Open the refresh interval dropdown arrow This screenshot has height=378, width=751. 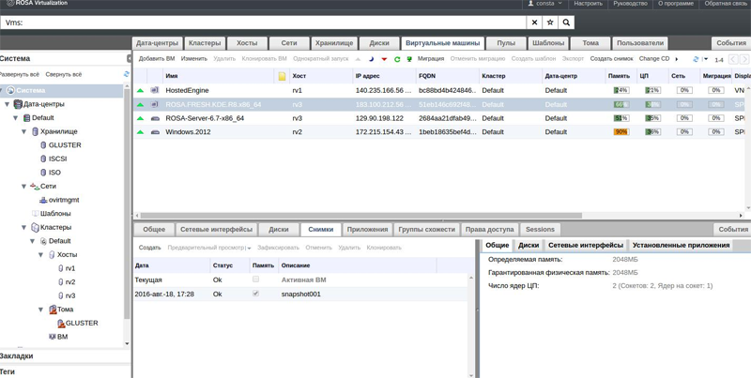[x=705, y=59]
